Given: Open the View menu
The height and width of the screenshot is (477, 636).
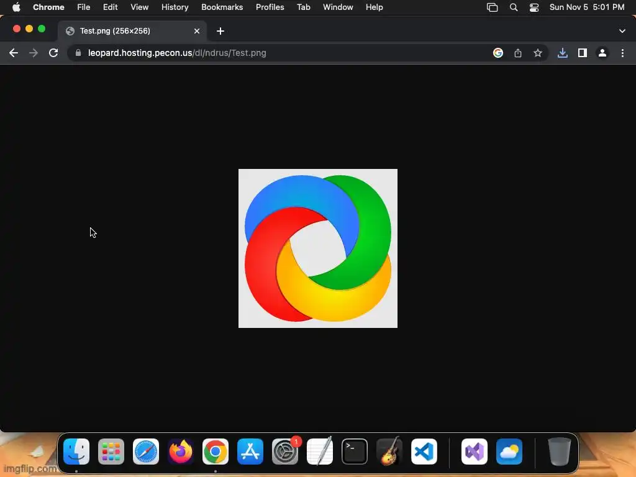Looking at the screenshot, I should pos(140,7).
